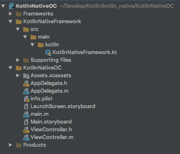Screen dimensions: 180x154
Task: Click the AppDelegate.h header file icon
Action: pyautogui.click(x=26, y=83)
